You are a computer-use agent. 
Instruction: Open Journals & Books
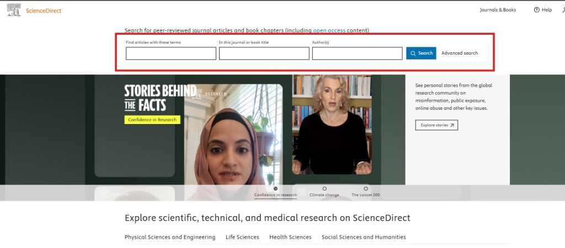point(498,10)
